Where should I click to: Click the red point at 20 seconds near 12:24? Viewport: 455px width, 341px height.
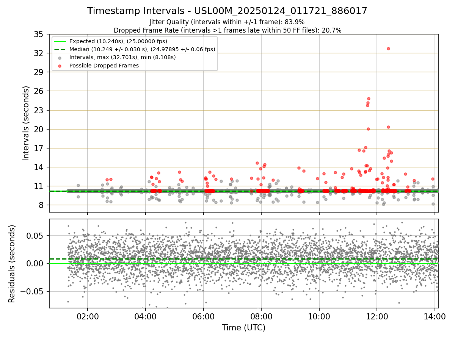coord(388,127)
